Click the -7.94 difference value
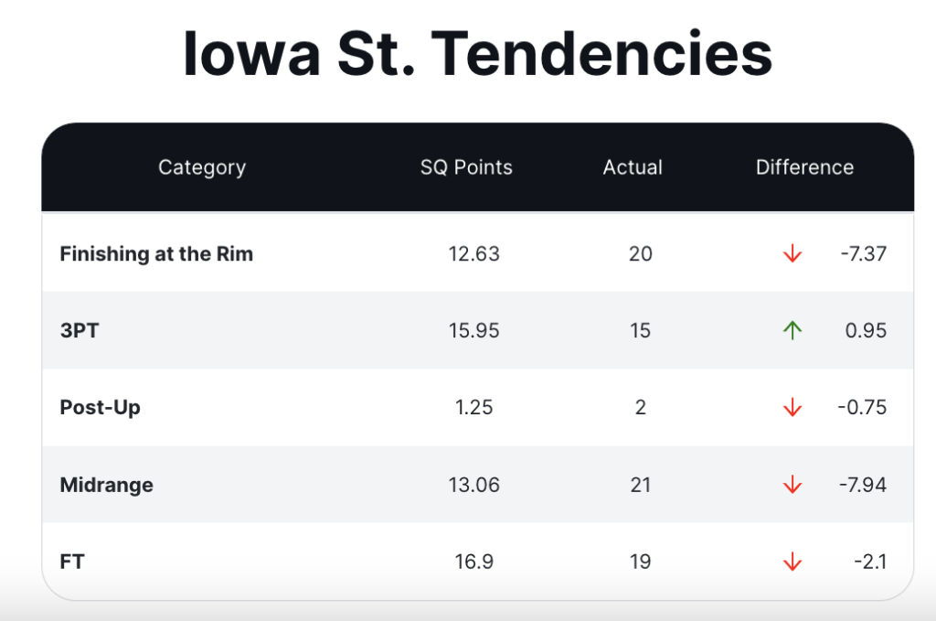936x621 pixels. tap(863, 485)
